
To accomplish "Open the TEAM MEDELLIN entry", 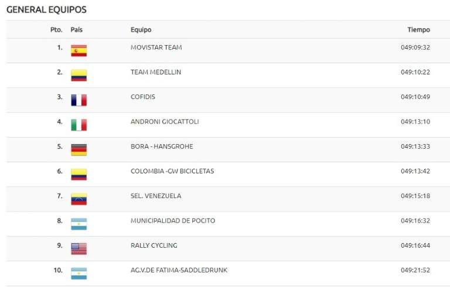I will (155, 72).
